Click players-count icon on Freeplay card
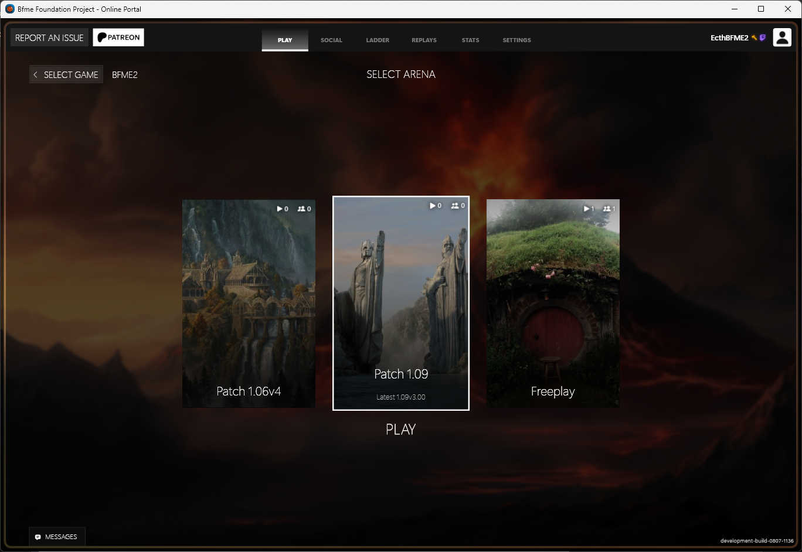This screenshot has height=552, width=802. click(x=606, y=209)
